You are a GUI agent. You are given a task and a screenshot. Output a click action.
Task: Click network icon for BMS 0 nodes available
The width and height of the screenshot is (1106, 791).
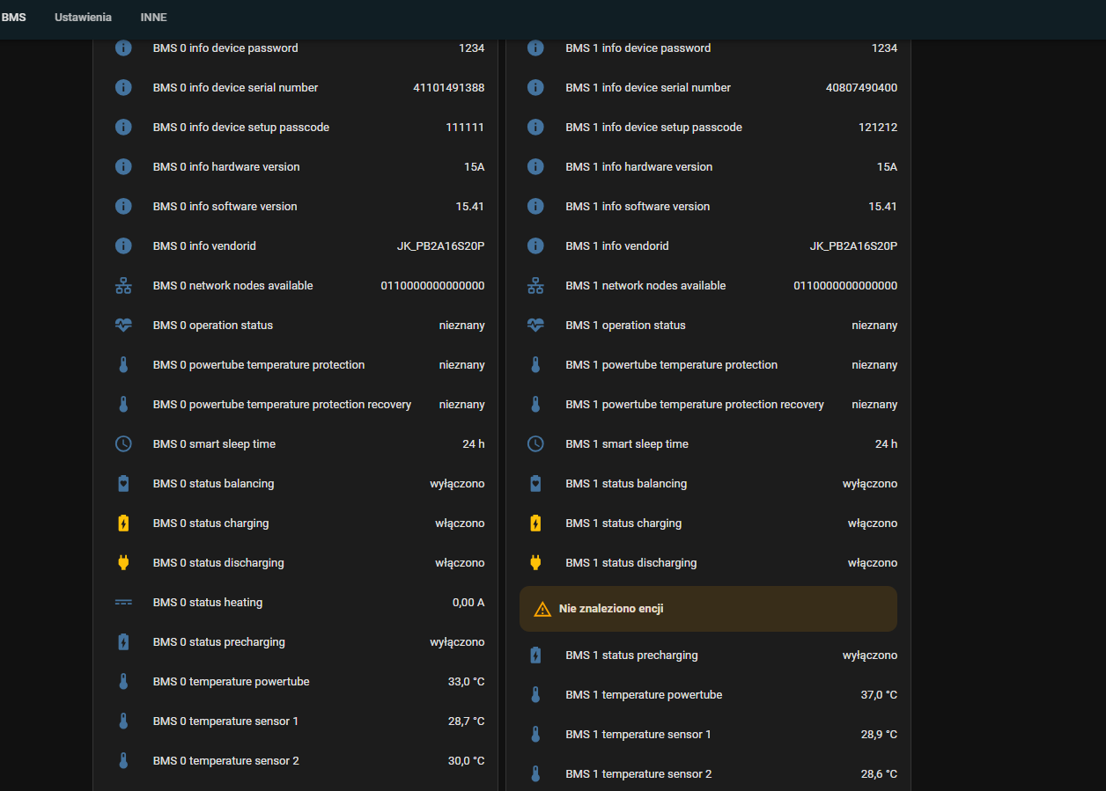[123, 286]
